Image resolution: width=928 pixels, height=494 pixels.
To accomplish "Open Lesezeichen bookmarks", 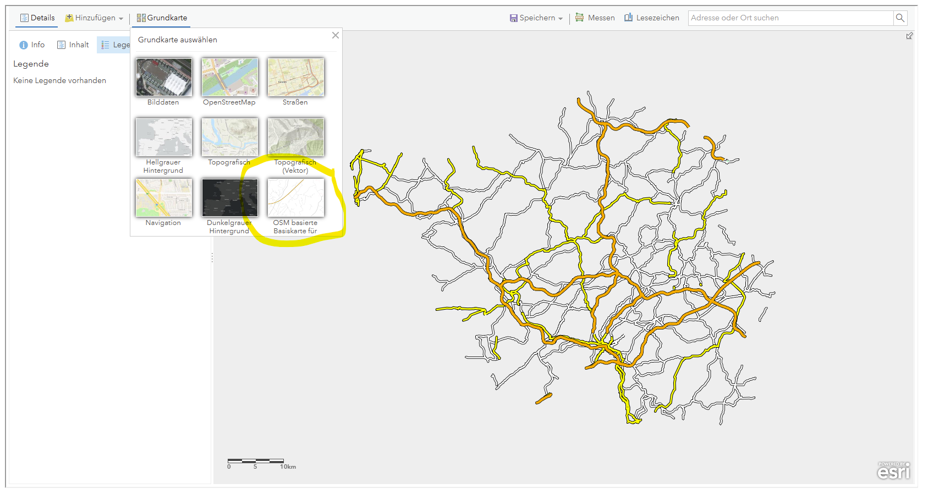I will 652,18.
